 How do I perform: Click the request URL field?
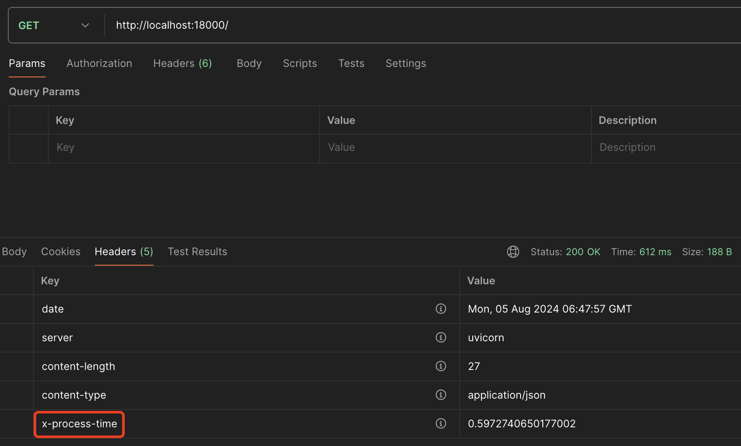pyautogui.click(x=423, y=25)
